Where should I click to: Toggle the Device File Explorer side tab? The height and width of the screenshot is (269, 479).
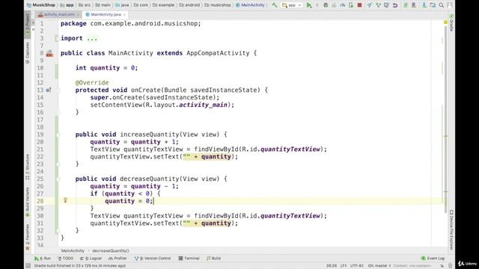coord(451,229)
